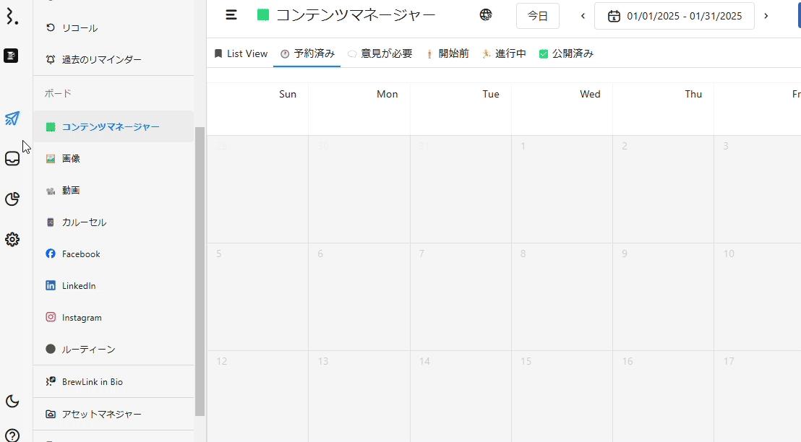This screenshot has height=442, width=801.
Task: Toggle the 公開済み status filter
Action: pos(566,54)
